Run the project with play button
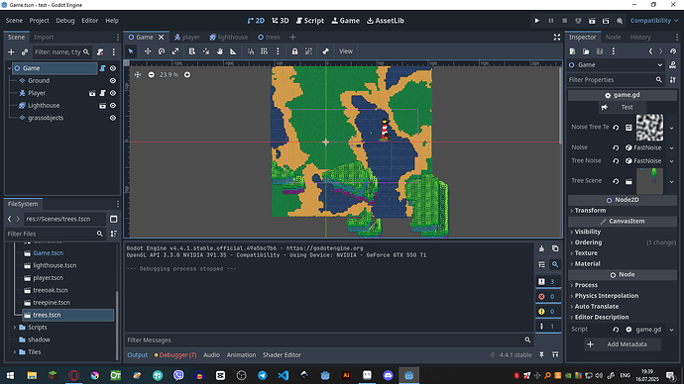 [x=537, y=21]
